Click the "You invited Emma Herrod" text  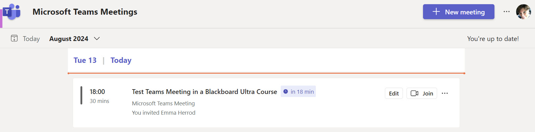164,113
